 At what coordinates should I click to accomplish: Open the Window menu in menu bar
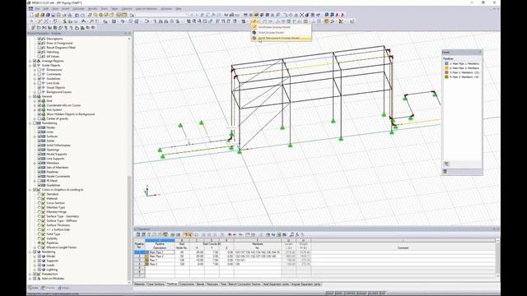[166, 9]
